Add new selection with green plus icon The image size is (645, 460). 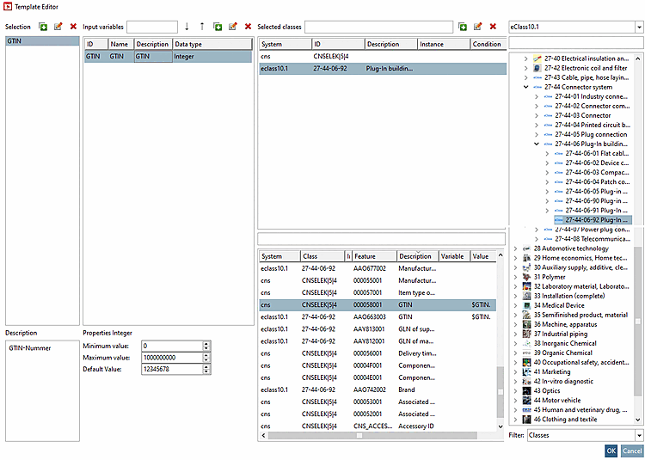(x=43, y=28)
